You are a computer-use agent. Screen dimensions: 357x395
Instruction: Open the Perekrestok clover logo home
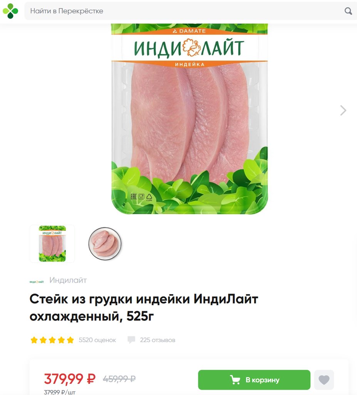point(10,11)
